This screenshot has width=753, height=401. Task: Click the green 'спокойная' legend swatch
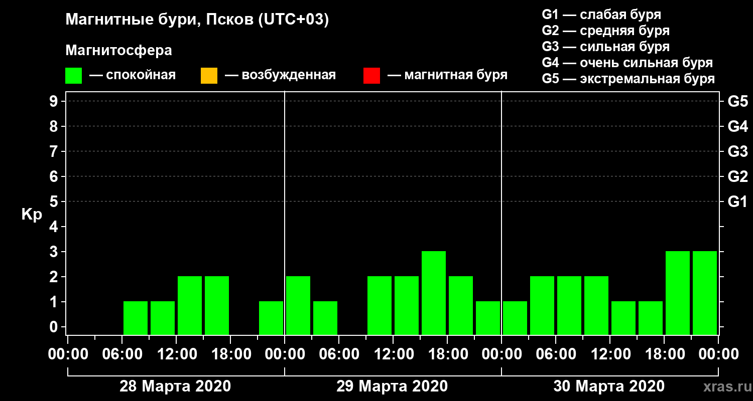point(73,76)
